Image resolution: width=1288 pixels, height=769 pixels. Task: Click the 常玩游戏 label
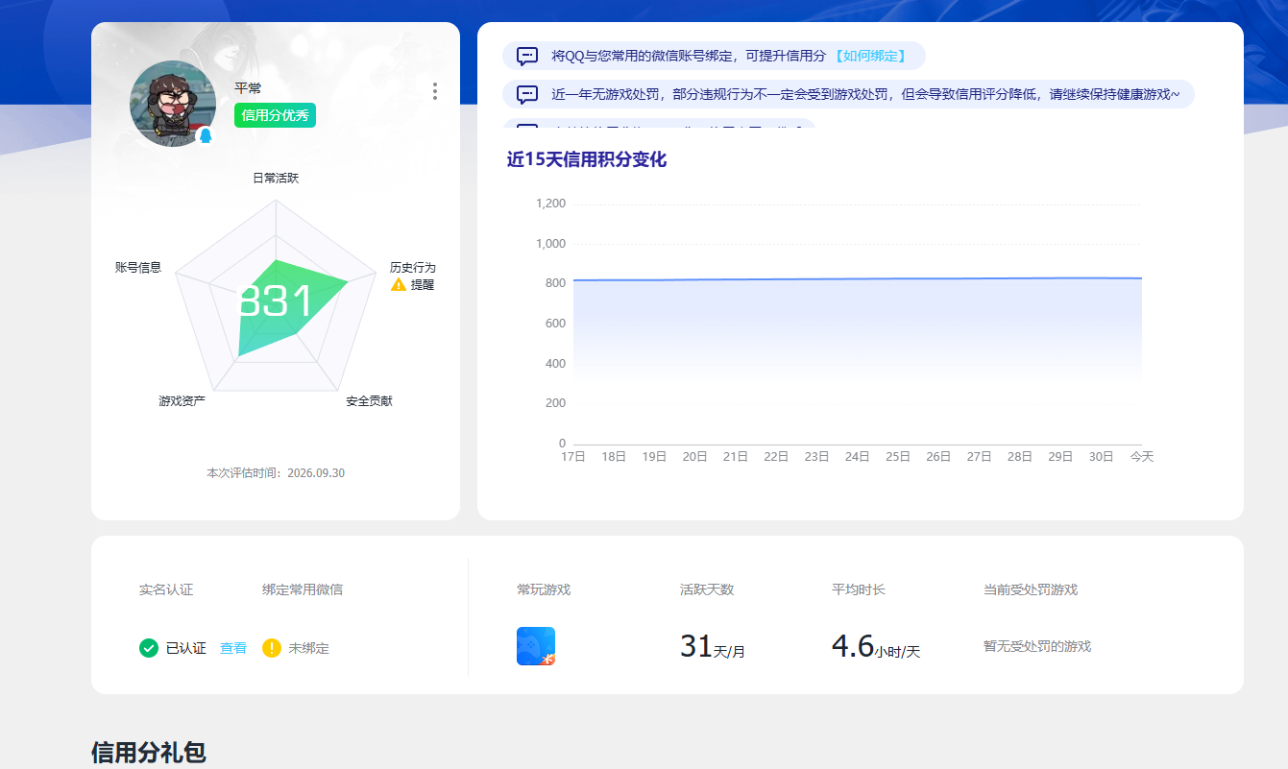(x=544, y=589)
